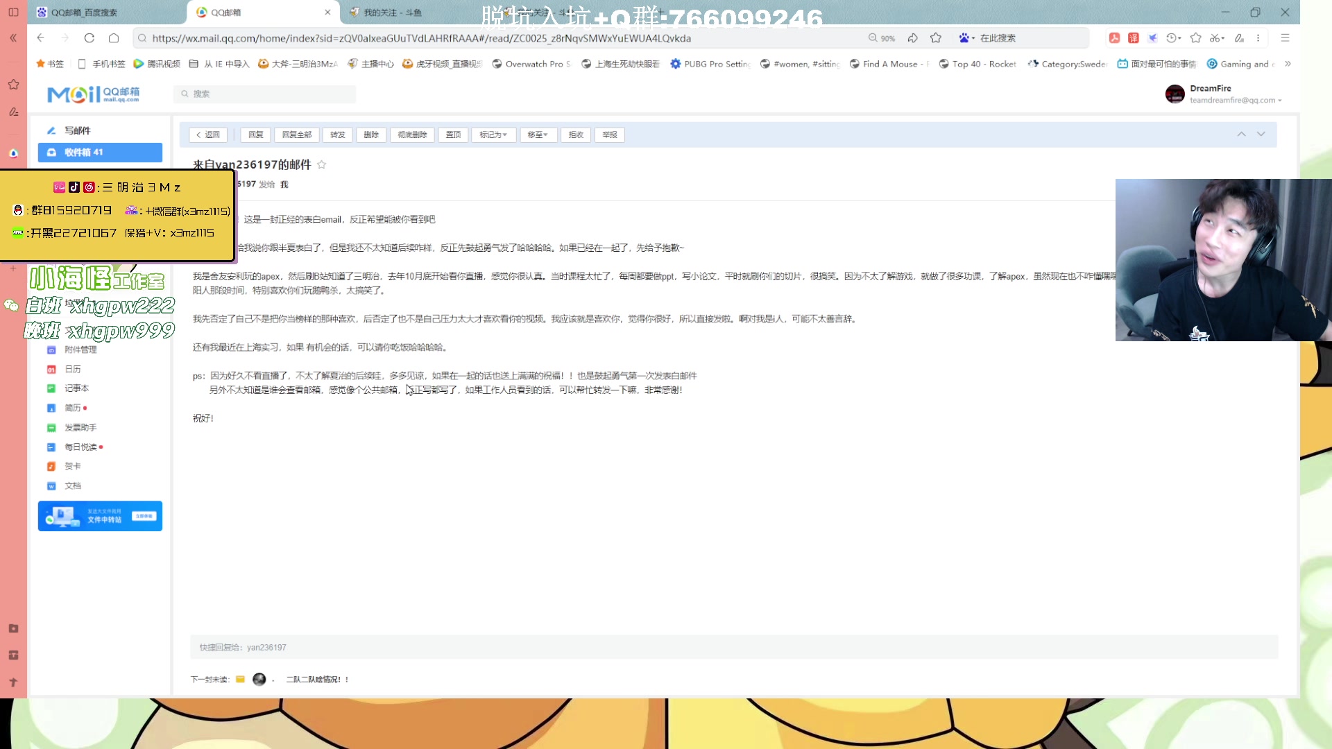
Task: Switch to QQ邮箱_百度搜索 tab
Action: click(83, 12)
